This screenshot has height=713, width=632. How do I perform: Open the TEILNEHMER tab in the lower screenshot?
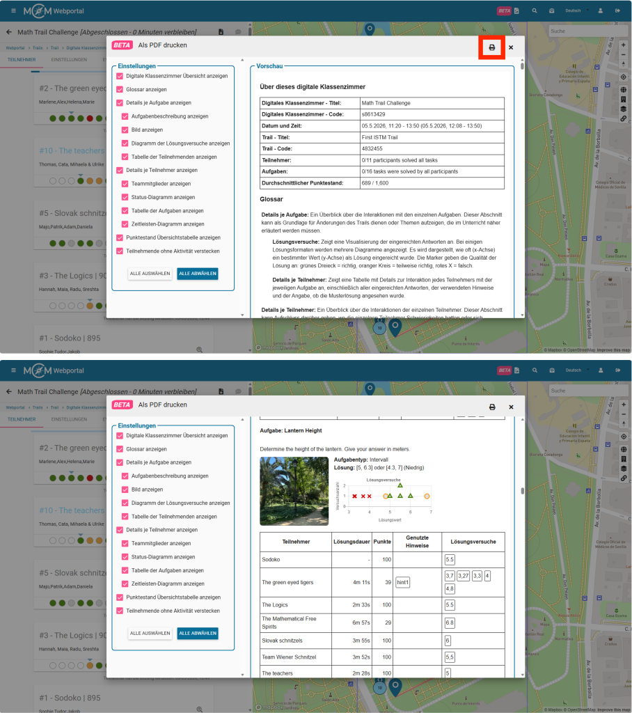point(22,419)
